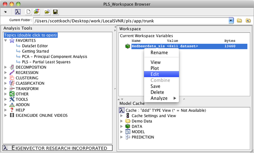Open DataSet Editor from favorites
254x153 pixels.
tap(35, 46)
